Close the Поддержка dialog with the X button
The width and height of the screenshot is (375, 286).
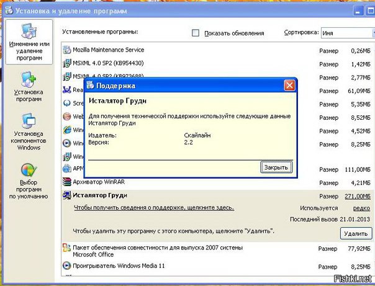[x=288, y=86]
